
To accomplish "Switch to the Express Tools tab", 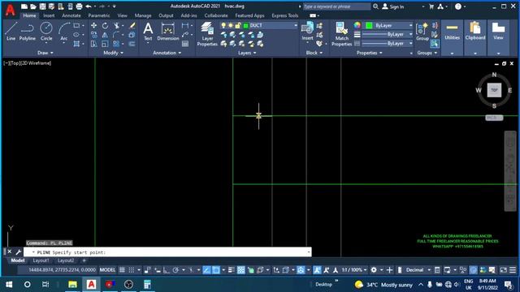I will [285, 15].
